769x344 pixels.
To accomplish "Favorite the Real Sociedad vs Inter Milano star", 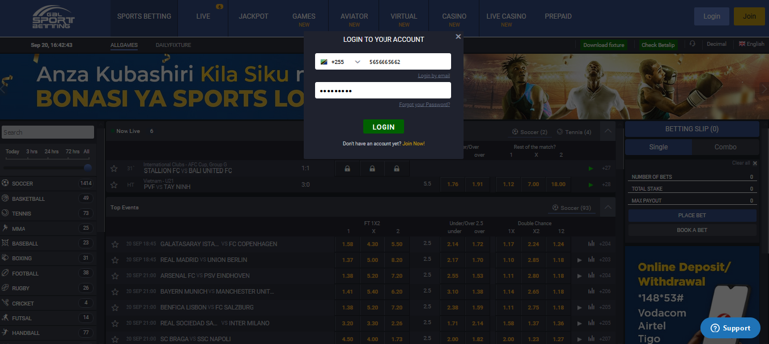I will click(115, 323).
